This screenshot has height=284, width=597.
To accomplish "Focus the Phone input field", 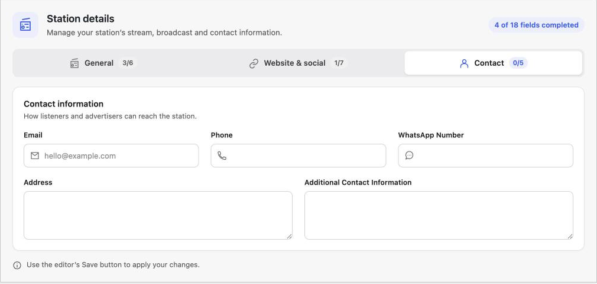I will click(298, 156).
